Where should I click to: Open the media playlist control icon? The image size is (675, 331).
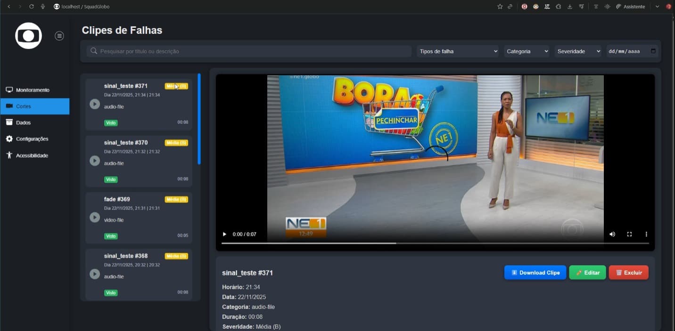(581, 7)
